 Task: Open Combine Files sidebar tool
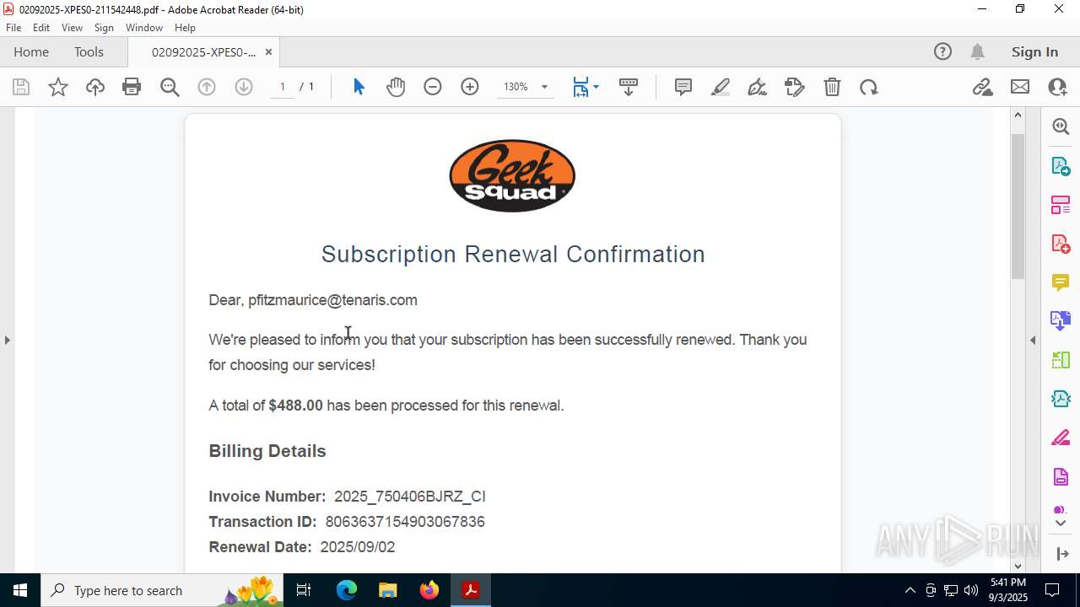tap(1061, 320)
